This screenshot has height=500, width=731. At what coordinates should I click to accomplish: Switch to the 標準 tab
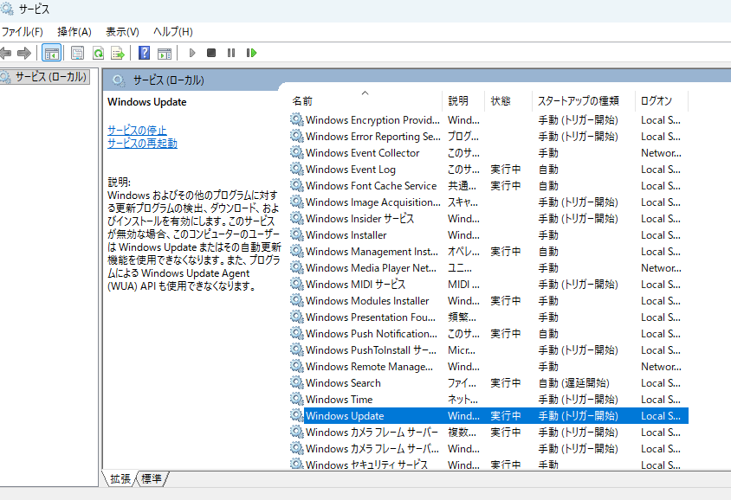152,478
